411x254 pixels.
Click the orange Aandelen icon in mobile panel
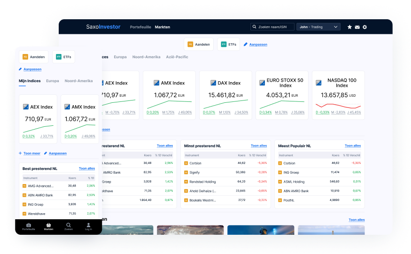click(25, 57)
